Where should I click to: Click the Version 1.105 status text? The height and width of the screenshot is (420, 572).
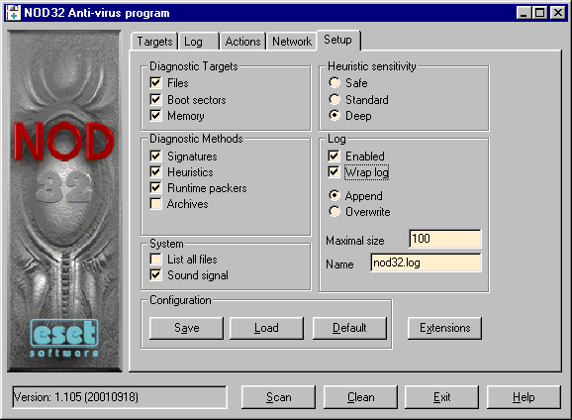(76, 397)
